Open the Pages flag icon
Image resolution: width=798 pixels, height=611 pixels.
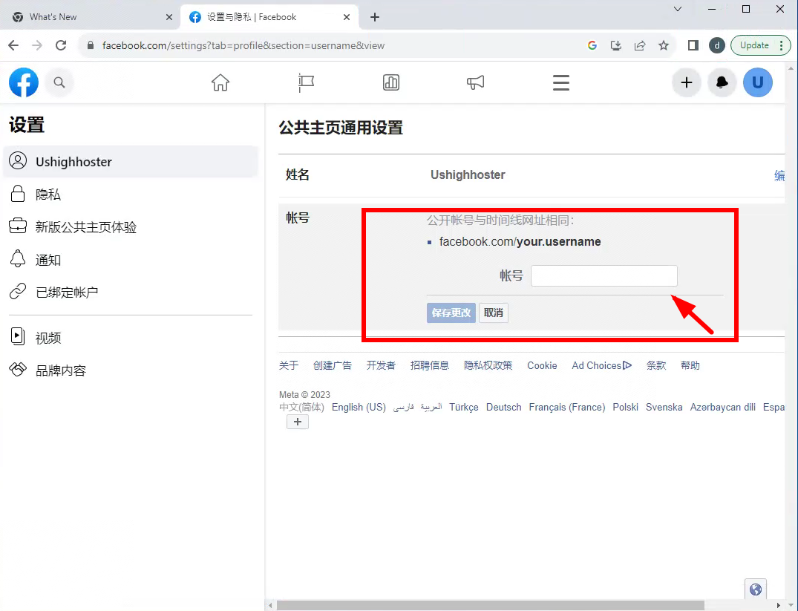305,82
